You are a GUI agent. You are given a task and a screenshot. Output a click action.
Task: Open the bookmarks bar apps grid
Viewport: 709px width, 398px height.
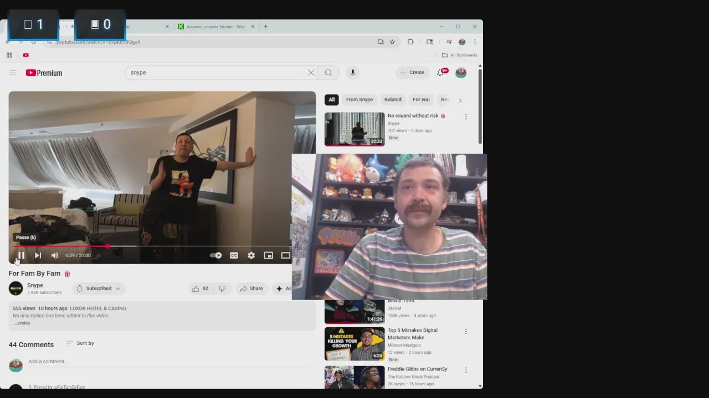click(x=9, y=55)
